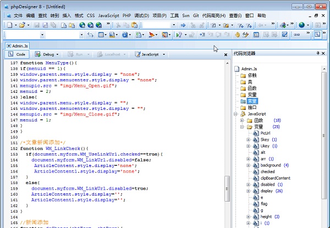330x228 pixels.
Task: Click the green run arrow toolbar icon
Action: click(179, 35)
